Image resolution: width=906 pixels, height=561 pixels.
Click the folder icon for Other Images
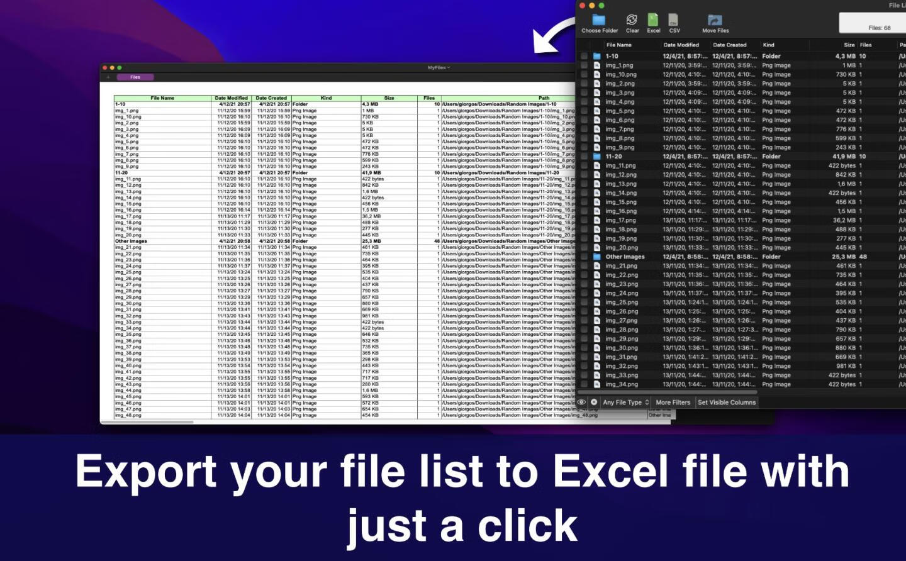[x=596, y=257]
